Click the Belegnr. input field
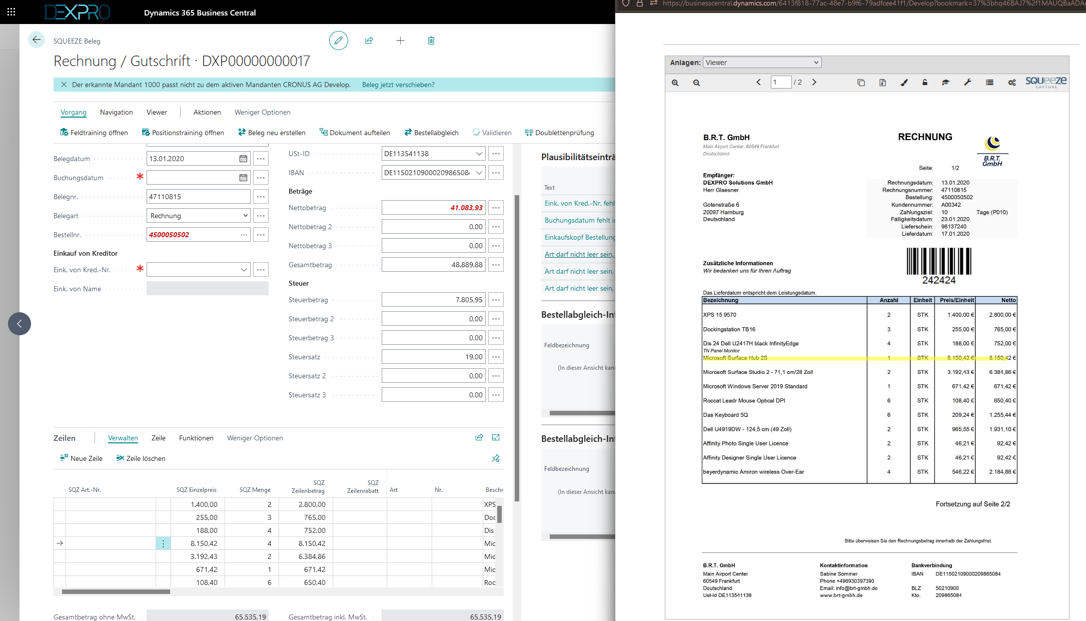Screen dimensions: 1086x621 [x=198, y=197]
